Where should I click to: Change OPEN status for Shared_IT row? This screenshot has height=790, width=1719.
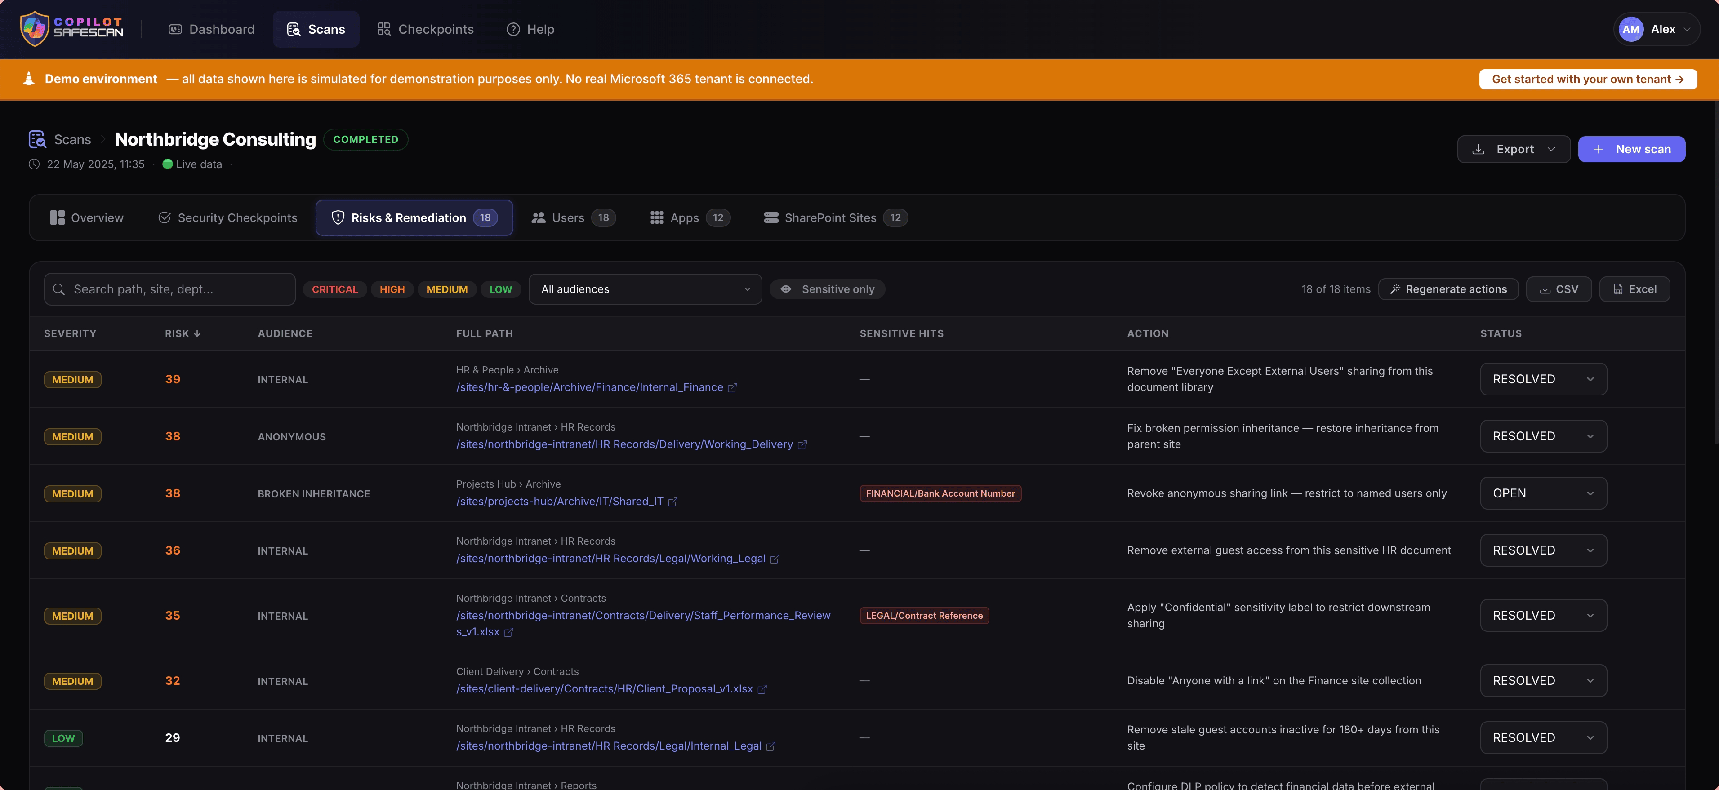click(1544, 494)
